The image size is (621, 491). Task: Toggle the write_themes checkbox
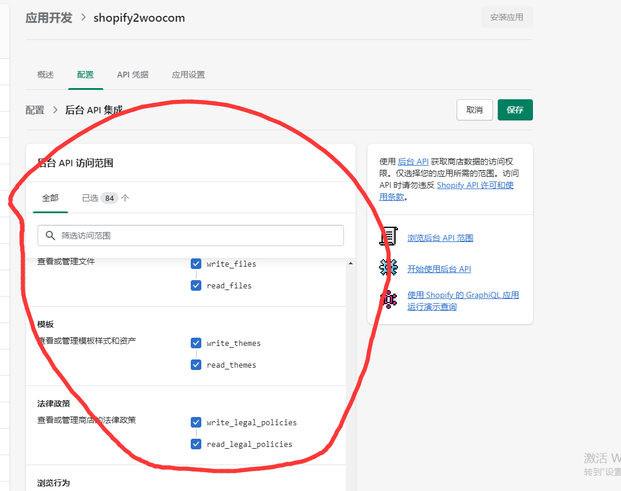[196, 343]
